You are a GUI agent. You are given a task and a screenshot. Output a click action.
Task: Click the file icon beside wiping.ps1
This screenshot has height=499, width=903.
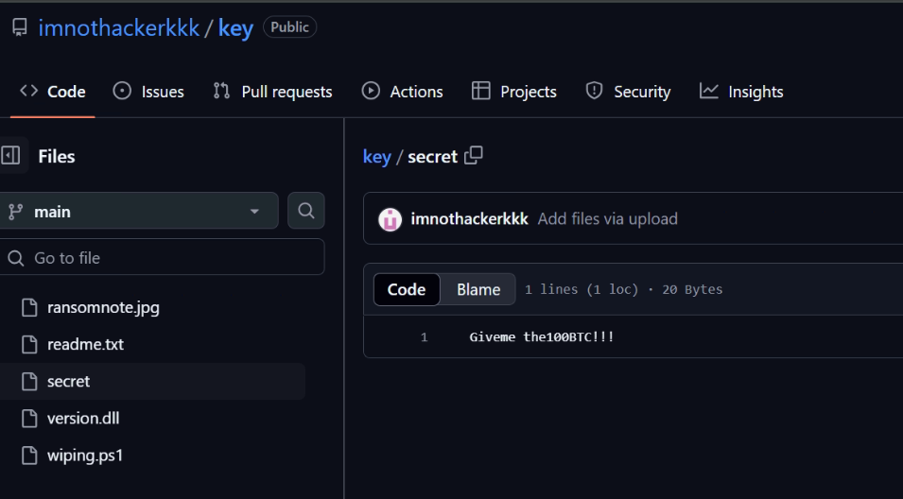point(29,456)
